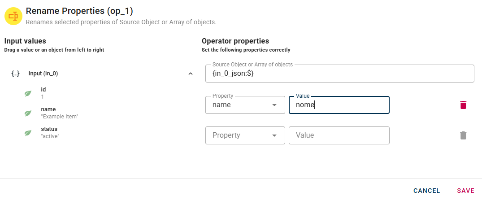The image size is (482, 200).
Task: Click the green leaf icon next to name
Action: (x=28, y=113)
